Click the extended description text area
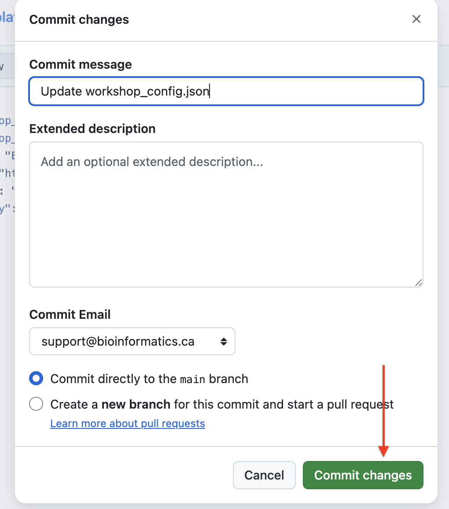Image resolution: width=449 pixels, height=509 pixels. coord(226,214)
